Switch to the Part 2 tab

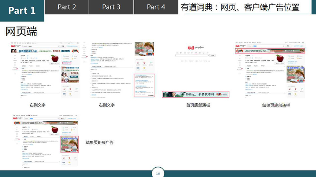(x=67, y=7)
